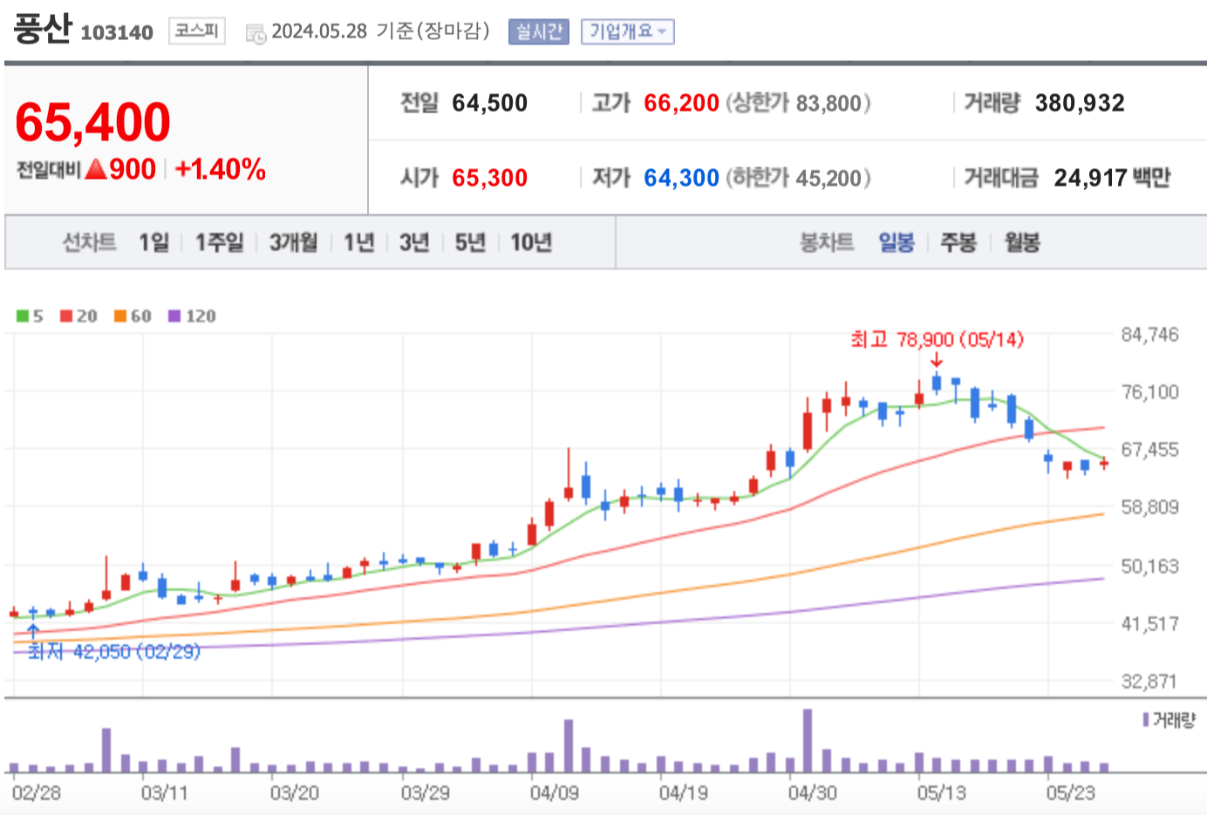Open the 기업개요 dropdown
Screen dimensions: 1207x815
click(627, 32)
